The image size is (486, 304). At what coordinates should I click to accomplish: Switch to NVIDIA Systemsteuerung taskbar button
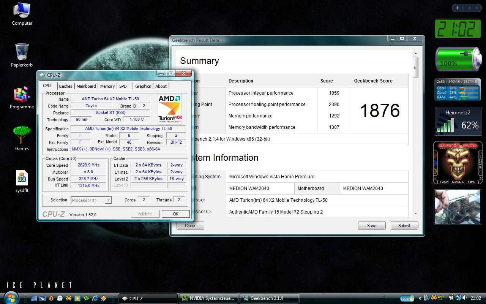(209, 298)
